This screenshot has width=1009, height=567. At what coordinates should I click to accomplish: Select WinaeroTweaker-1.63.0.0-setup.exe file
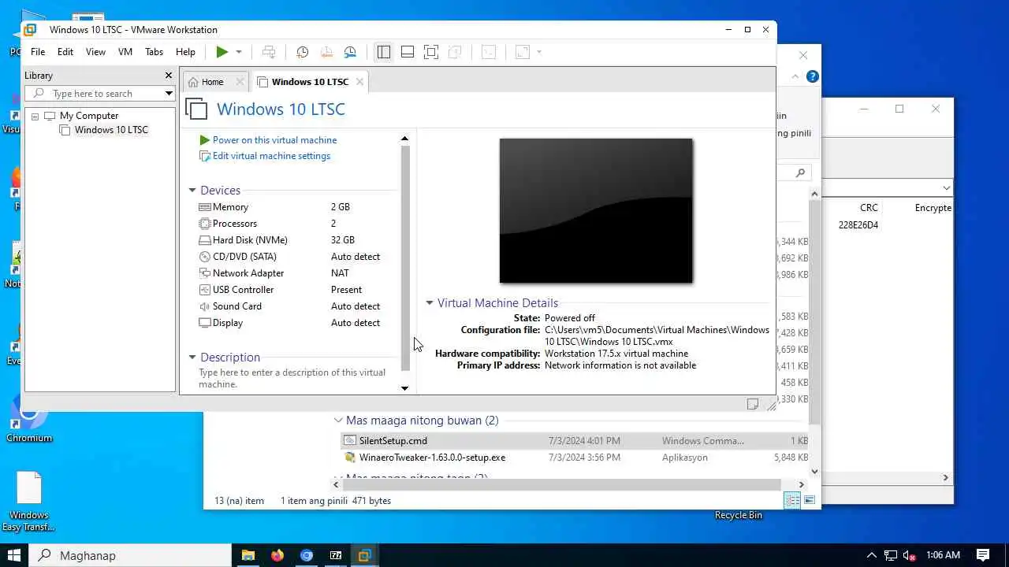(432, 458)
